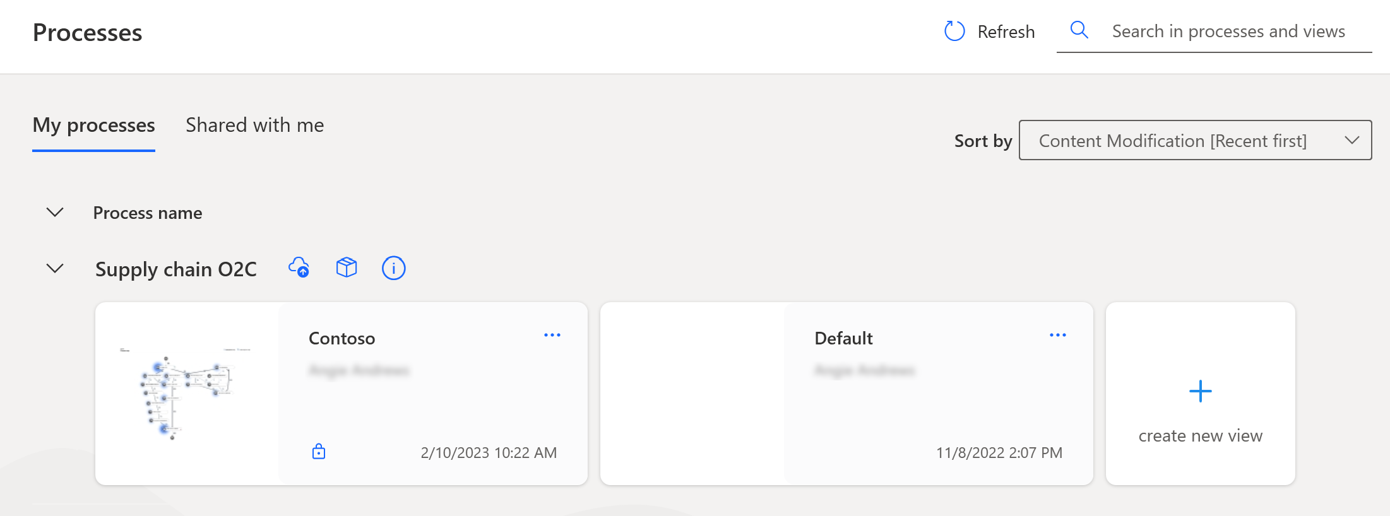Collapse the Process name section
The image size is (1390, 516).
54,213
